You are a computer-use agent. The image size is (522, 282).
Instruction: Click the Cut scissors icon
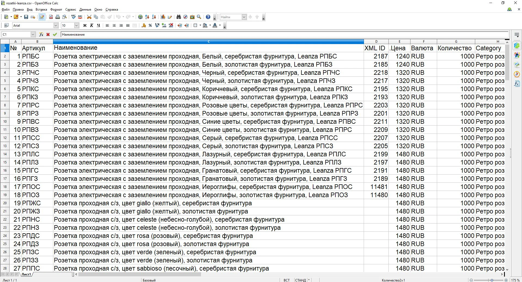point(89,17)
